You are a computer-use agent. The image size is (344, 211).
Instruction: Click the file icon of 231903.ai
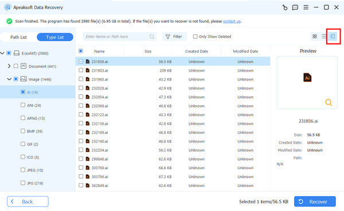[x=88, y=70]
